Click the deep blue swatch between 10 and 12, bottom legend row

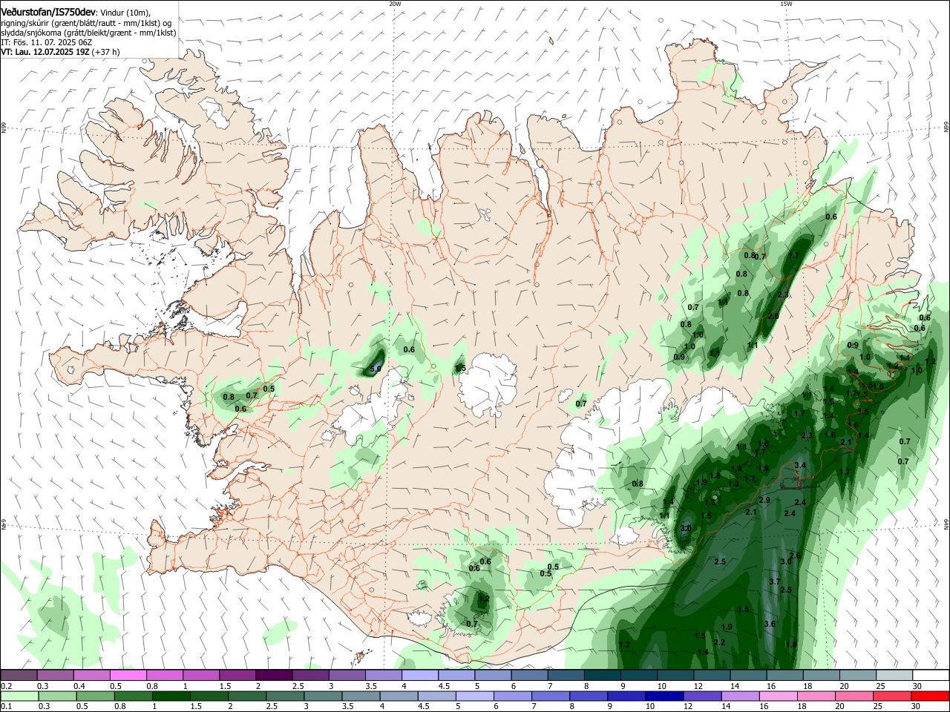tap(664, 696)
